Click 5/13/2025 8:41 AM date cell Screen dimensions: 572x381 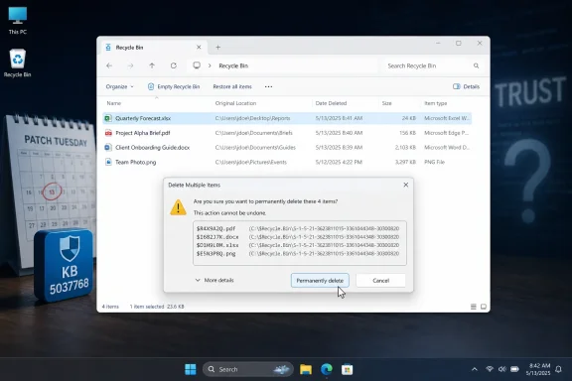point(339,118)
